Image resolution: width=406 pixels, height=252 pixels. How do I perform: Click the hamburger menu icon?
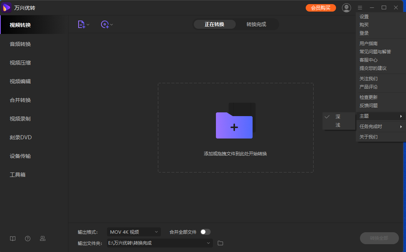pyautogui.click(x=360, y=7)
